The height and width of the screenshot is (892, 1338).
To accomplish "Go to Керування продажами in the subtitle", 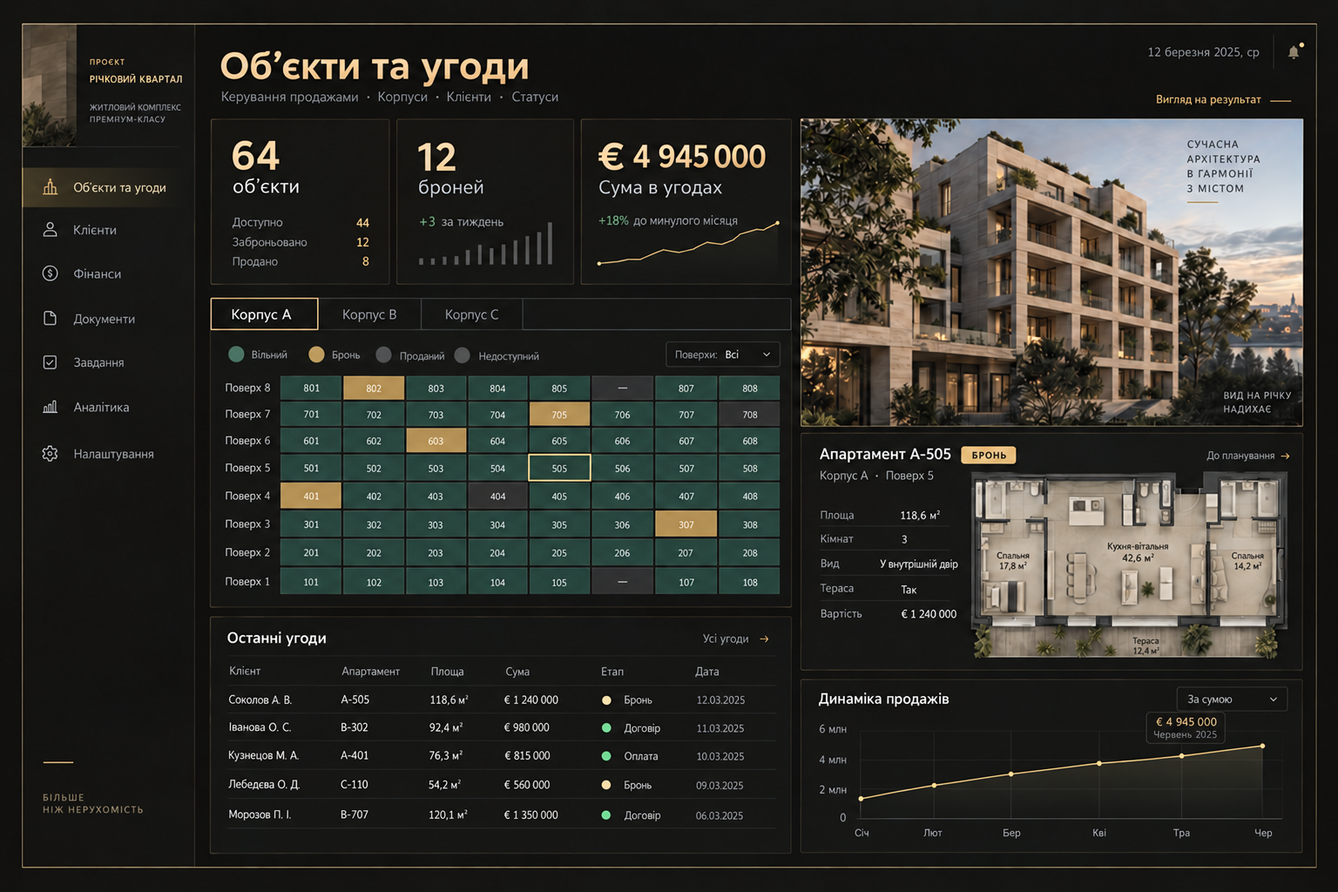I will coord(289,97).
